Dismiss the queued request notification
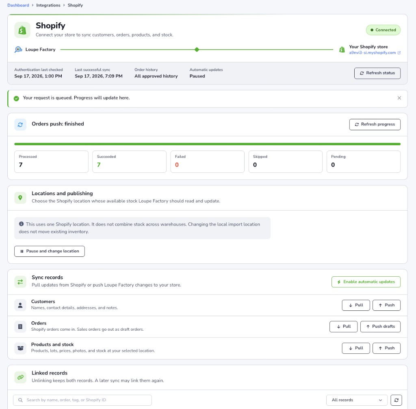Image resolution: width=416 pixels, height=409 pixels. 399,98
